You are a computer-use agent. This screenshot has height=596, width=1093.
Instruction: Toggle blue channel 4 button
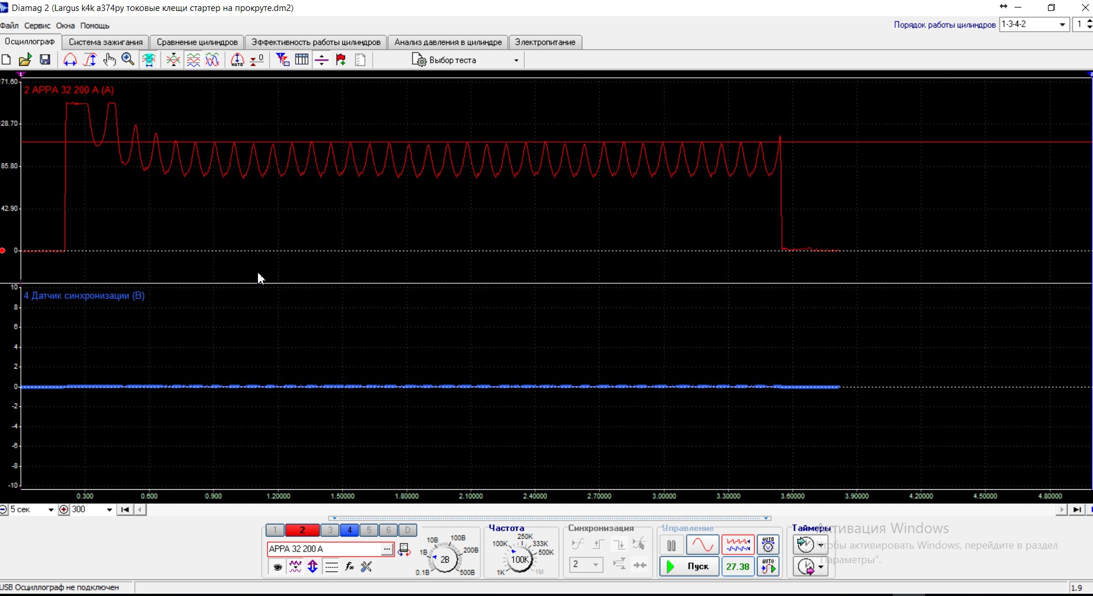tap(350, 530)
